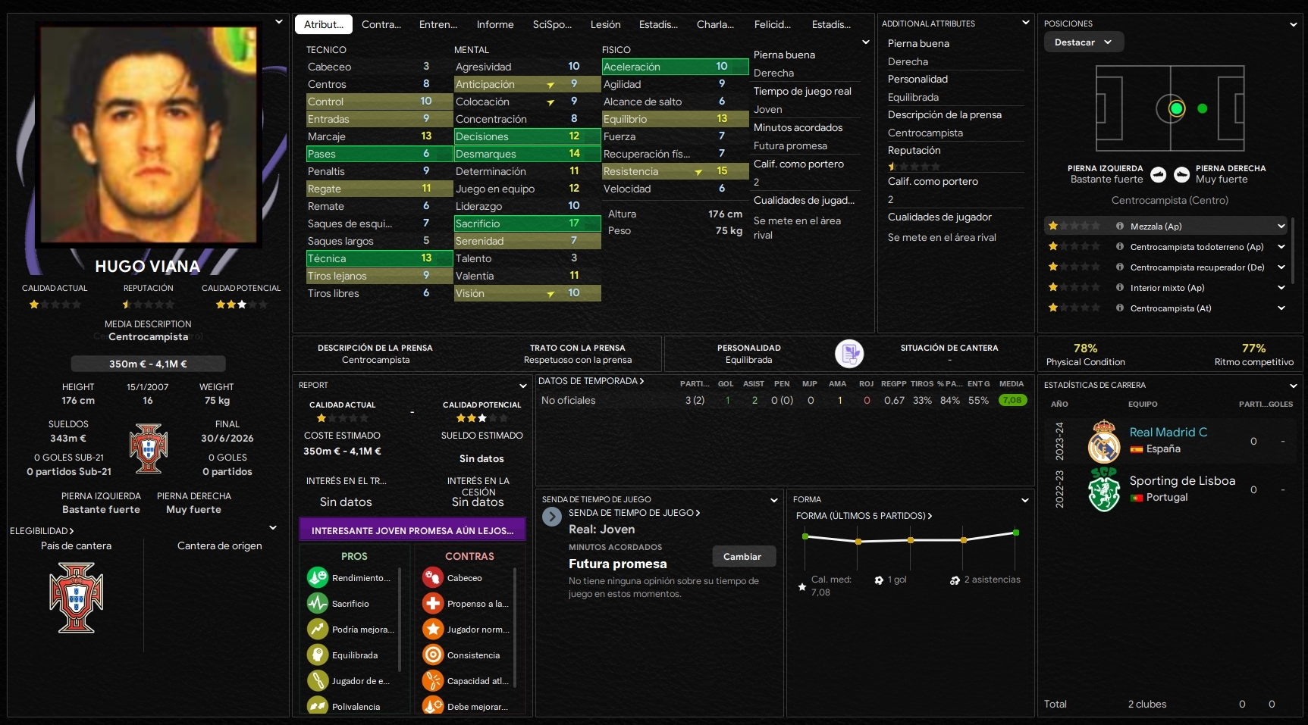This screenshot has width=1308, height=725.
Task: Click the purple personality icon beside Equilibrada
Action: coord(849,354)
